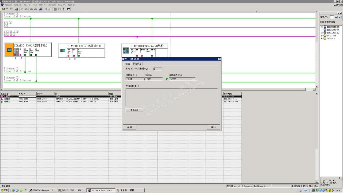Viewport: 343px width, 193px height.
Task: Click the context Help arrow toolbar icon
Action: (68, 9)
